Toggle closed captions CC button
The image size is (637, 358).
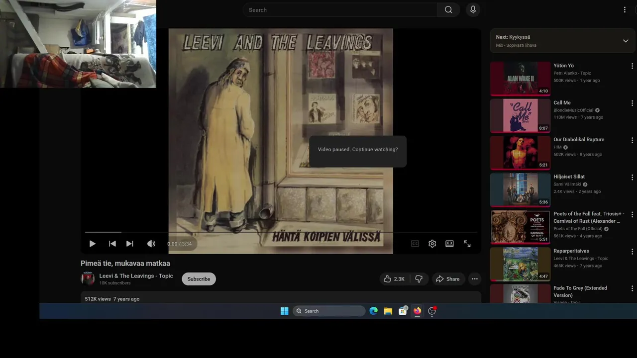click(415, 244)
